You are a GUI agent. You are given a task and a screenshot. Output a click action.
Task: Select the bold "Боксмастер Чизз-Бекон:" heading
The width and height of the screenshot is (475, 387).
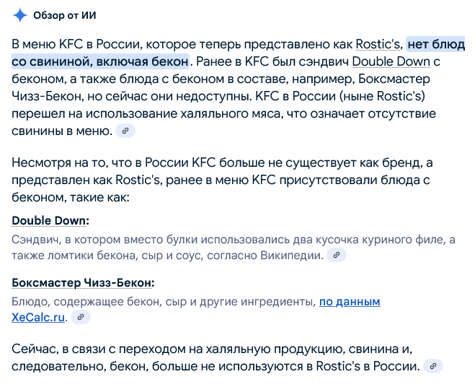point(84,283)
